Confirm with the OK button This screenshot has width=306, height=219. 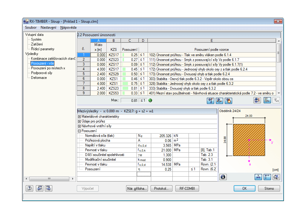tap(244, 188)
